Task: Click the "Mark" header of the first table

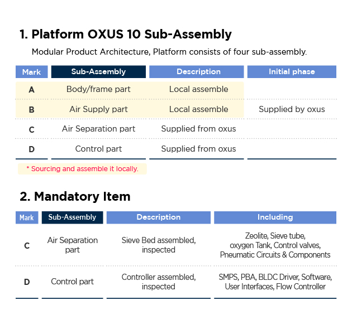Action: click(31, 72)
